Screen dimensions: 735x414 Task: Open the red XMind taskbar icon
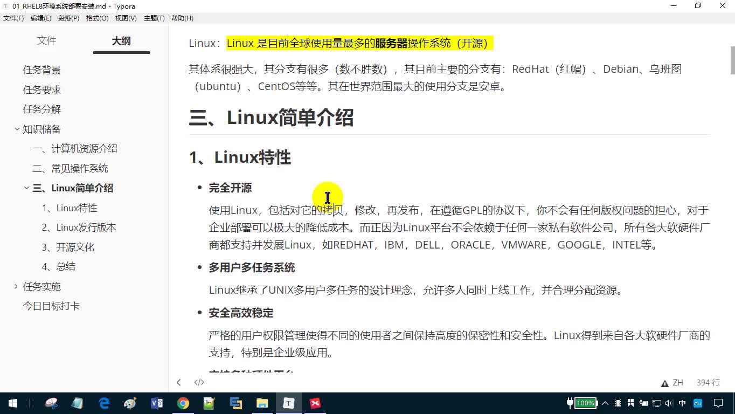pos(315,403)
